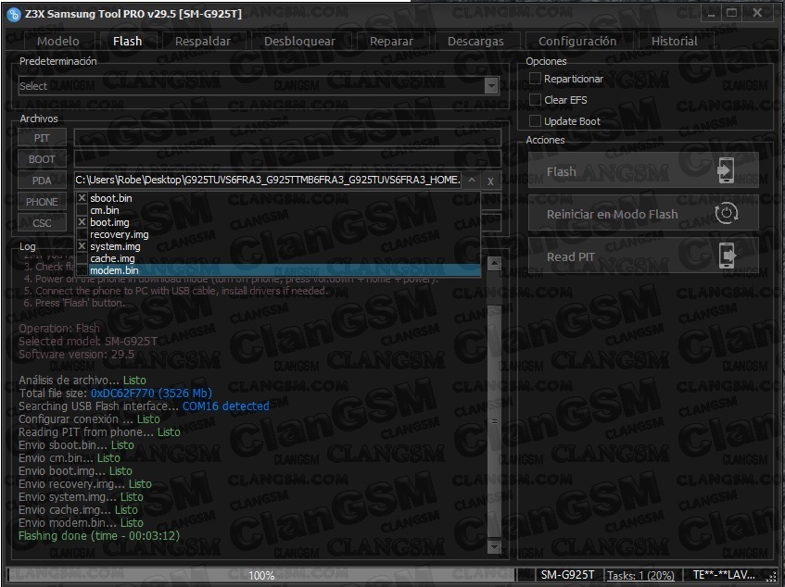Image resolution: width=785 pixels, height=587 pixels.
Task: Click the CSC file button
Action: [42, 223]
